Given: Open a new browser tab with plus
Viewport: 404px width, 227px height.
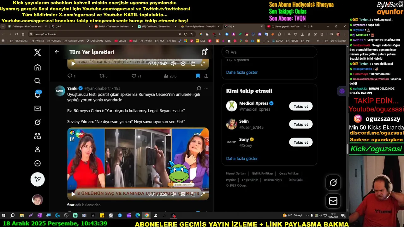Looking at the screenshot, I should tap(312, 26).
